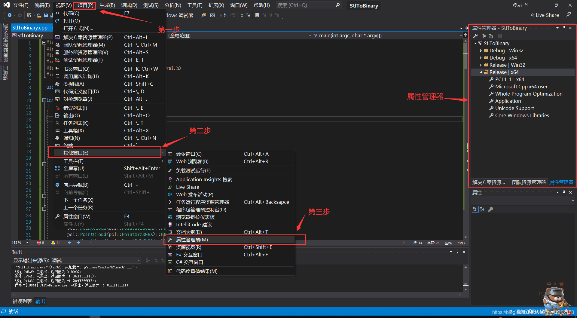Toggle the code outlining box at line 20

(44, 164)
